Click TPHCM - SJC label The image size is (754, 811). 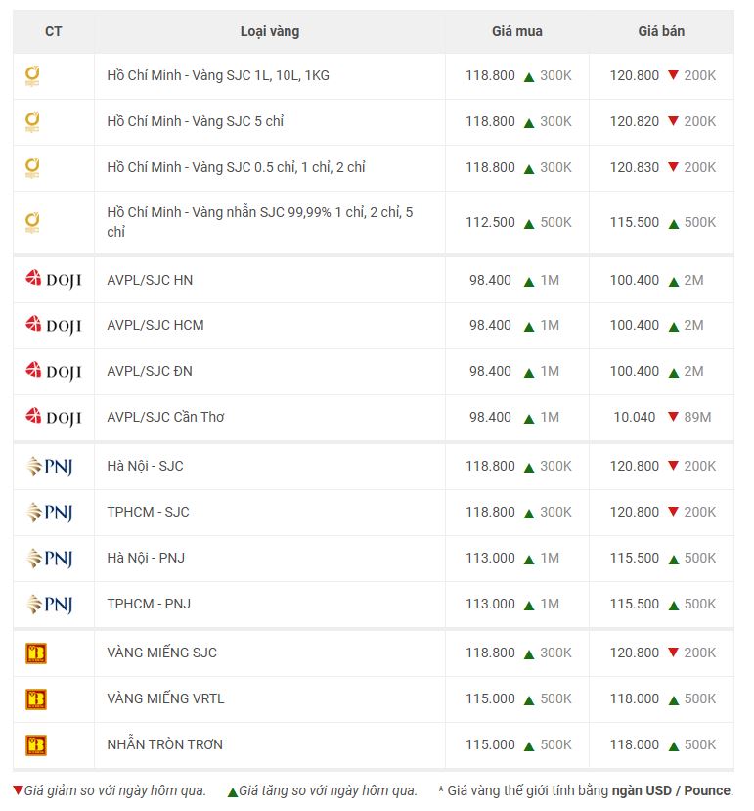(x=148, y=512)
